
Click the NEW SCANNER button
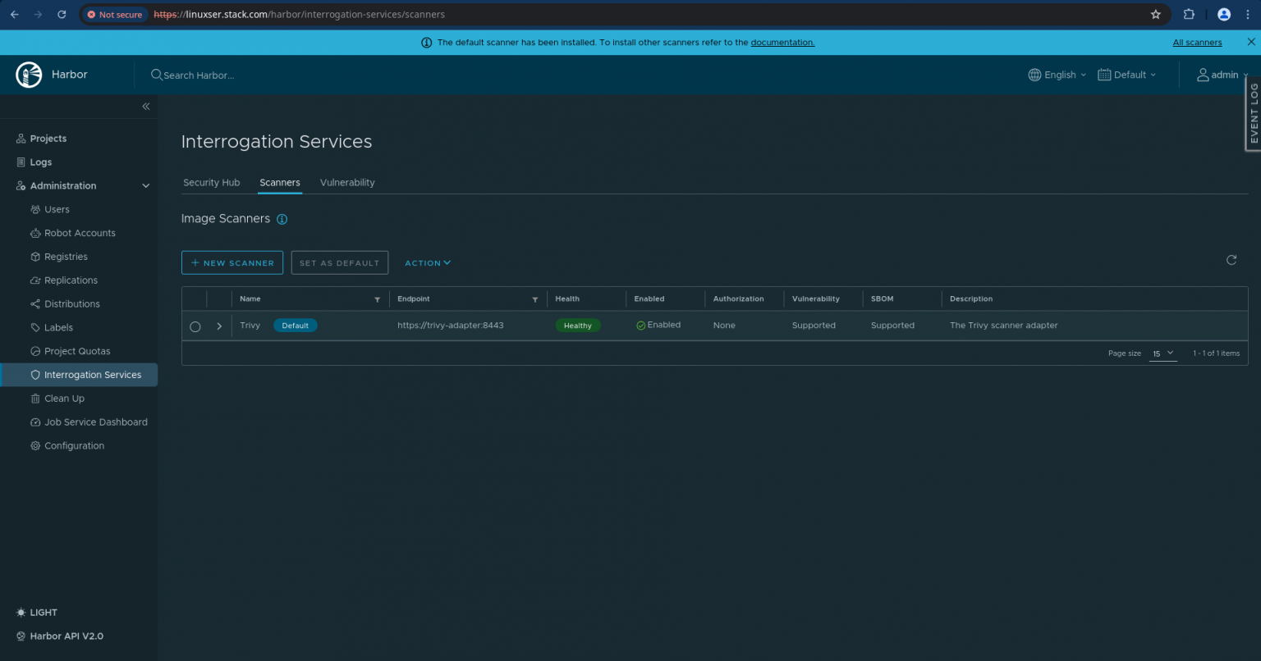(232, 262)
